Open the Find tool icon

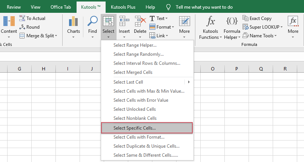point(92,23)
